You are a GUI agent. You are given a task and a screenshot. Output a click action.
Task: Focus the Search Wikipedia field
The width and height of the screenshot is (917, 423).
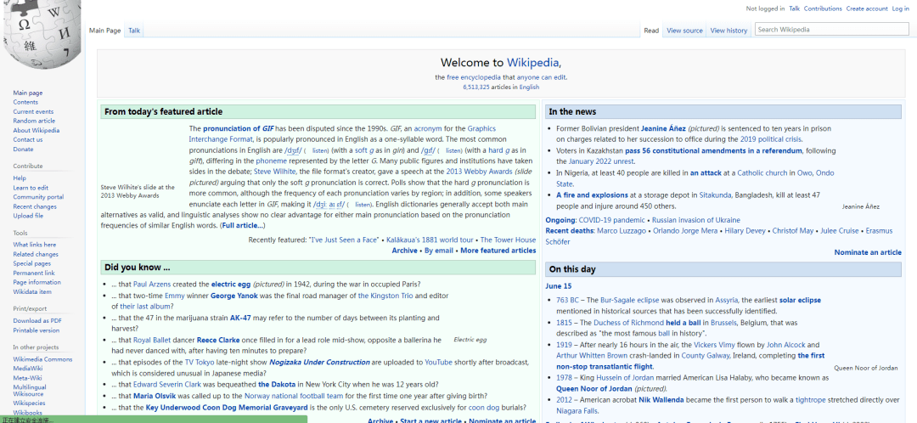pyautogui.click(x=831, y=29)
